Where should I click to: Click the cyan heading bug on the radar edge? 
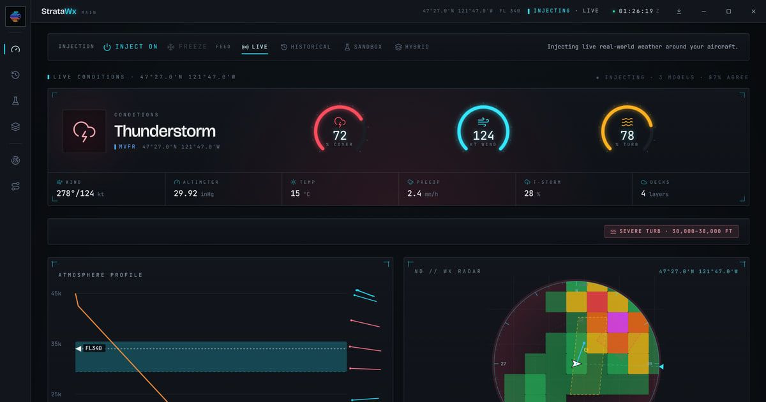661,367
